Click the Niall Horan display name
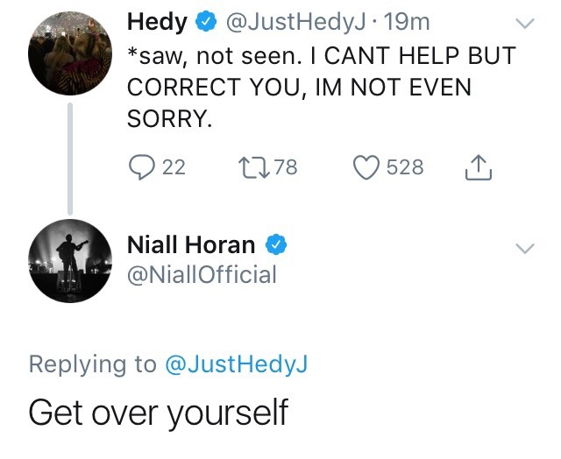The height and width of the screenshot is (459, 561). click(192, 244)
